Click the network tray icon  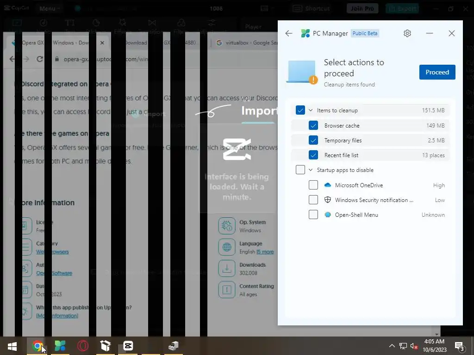403,346
